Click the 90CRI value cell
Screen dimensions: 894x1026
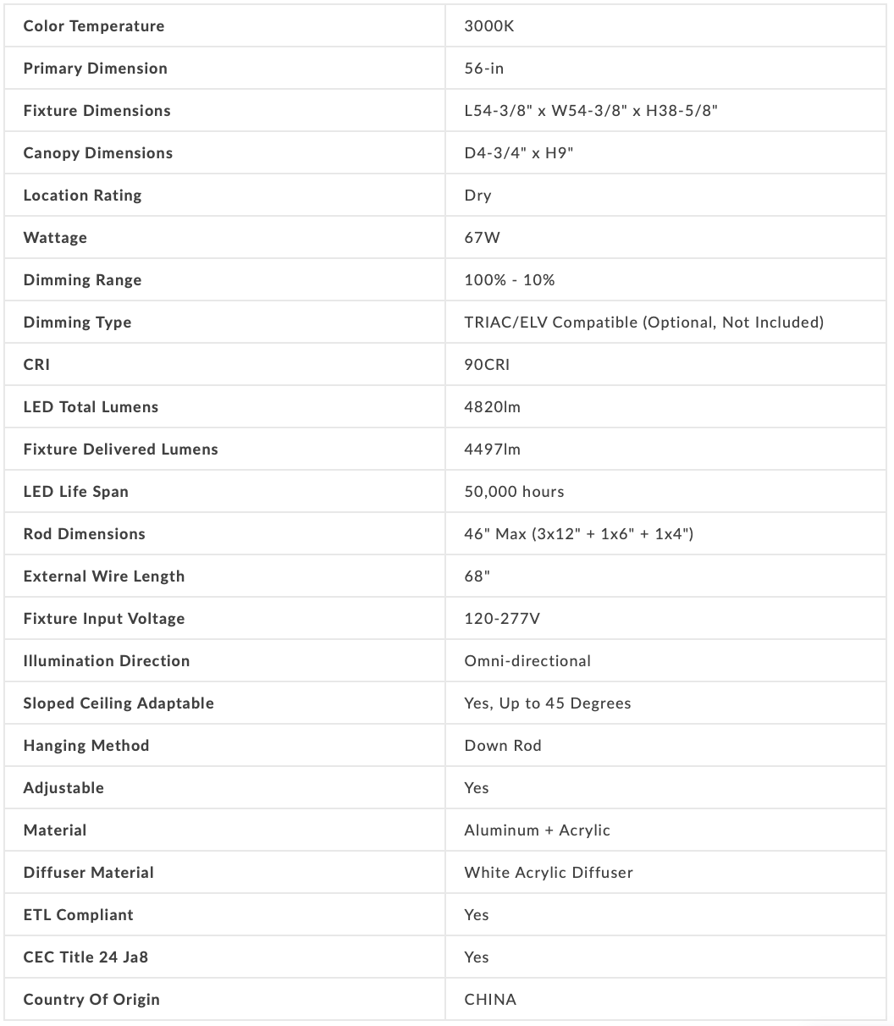[x=487, y=365]
